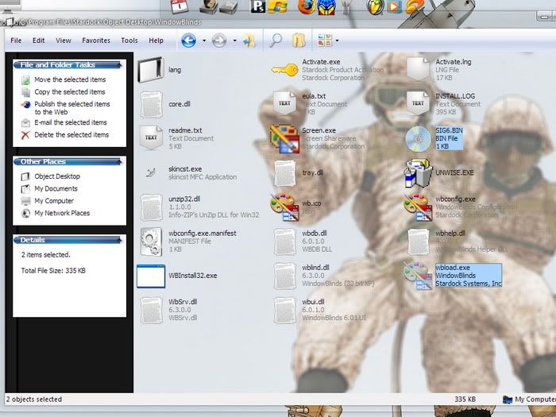Viewport: 556px width, 417px height.
Task: Select the wbload.exe icon
Action: [x=418, y=276]
